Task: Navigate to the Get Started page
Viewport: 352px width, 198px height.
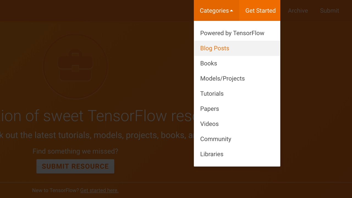Action: coord(260,10)
